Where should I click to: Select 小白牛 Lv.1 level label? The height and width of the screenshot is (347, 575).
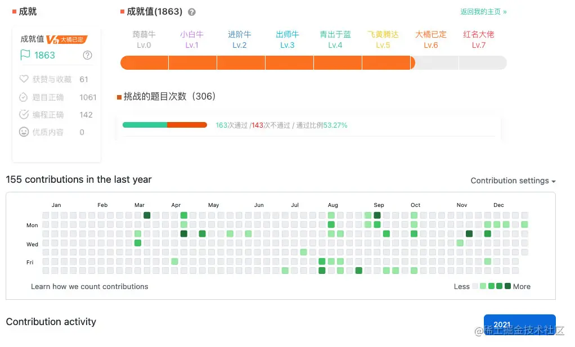[x=192, y=39]
